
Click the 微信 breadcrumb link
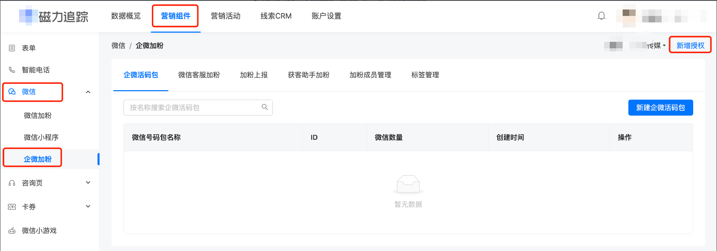tap(118, 46)
